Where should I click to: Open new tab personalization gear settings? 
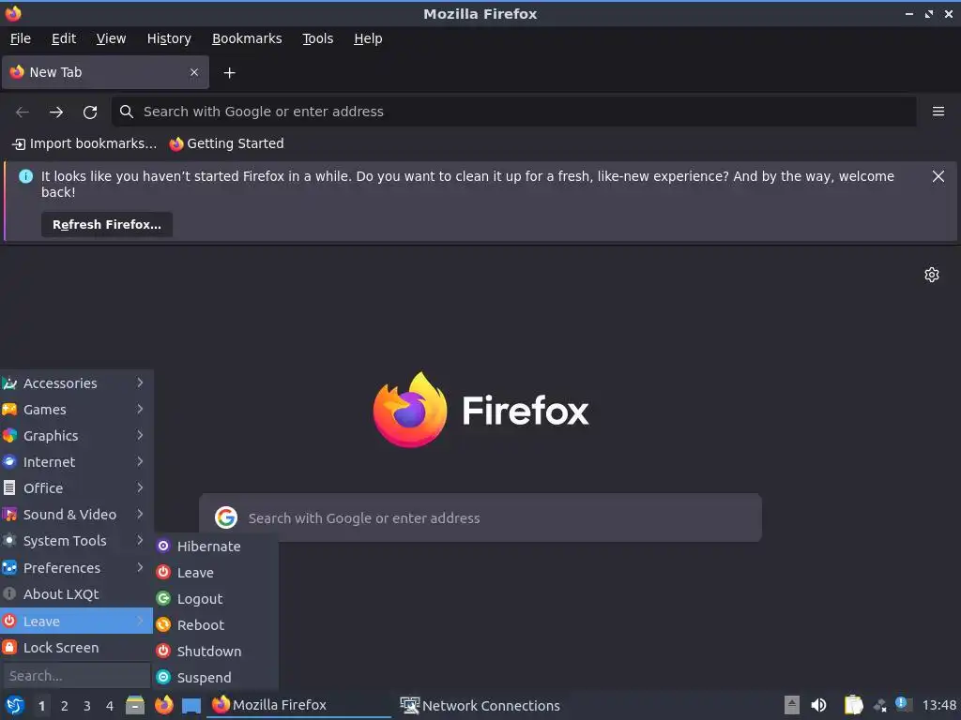932,275
